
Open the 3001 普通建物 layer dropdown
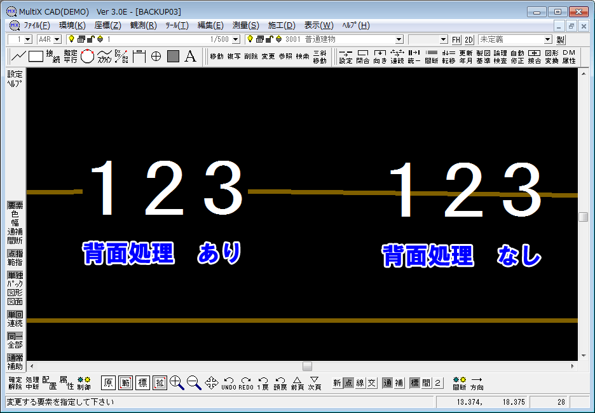(x=399, y=39)
